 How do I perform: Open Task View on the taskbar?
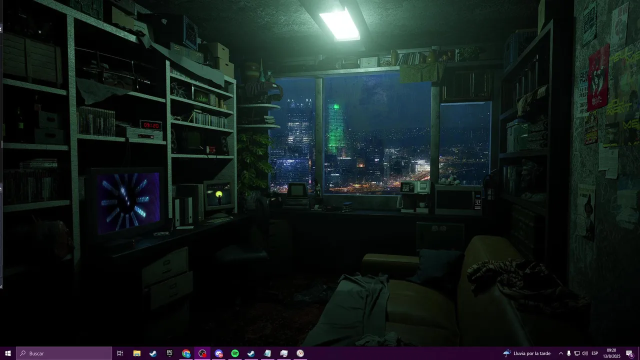(x=120, y=353)
